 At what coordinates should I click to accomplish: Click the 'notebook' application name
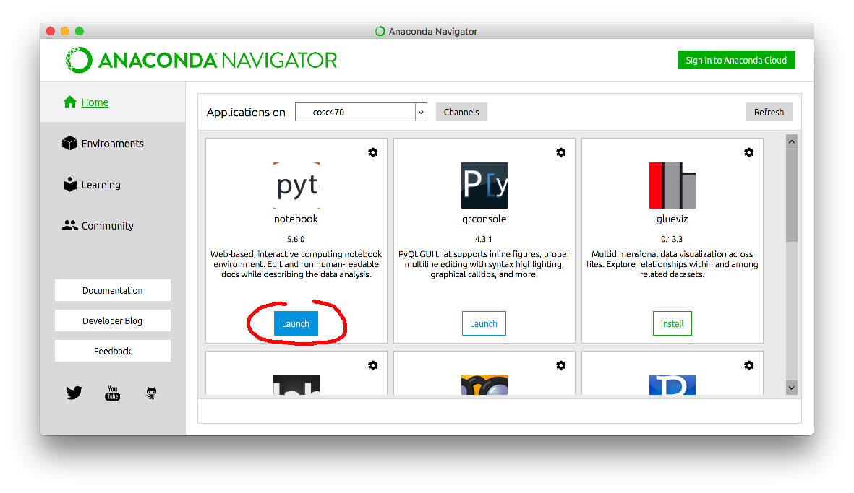click(x=296, y=219)
